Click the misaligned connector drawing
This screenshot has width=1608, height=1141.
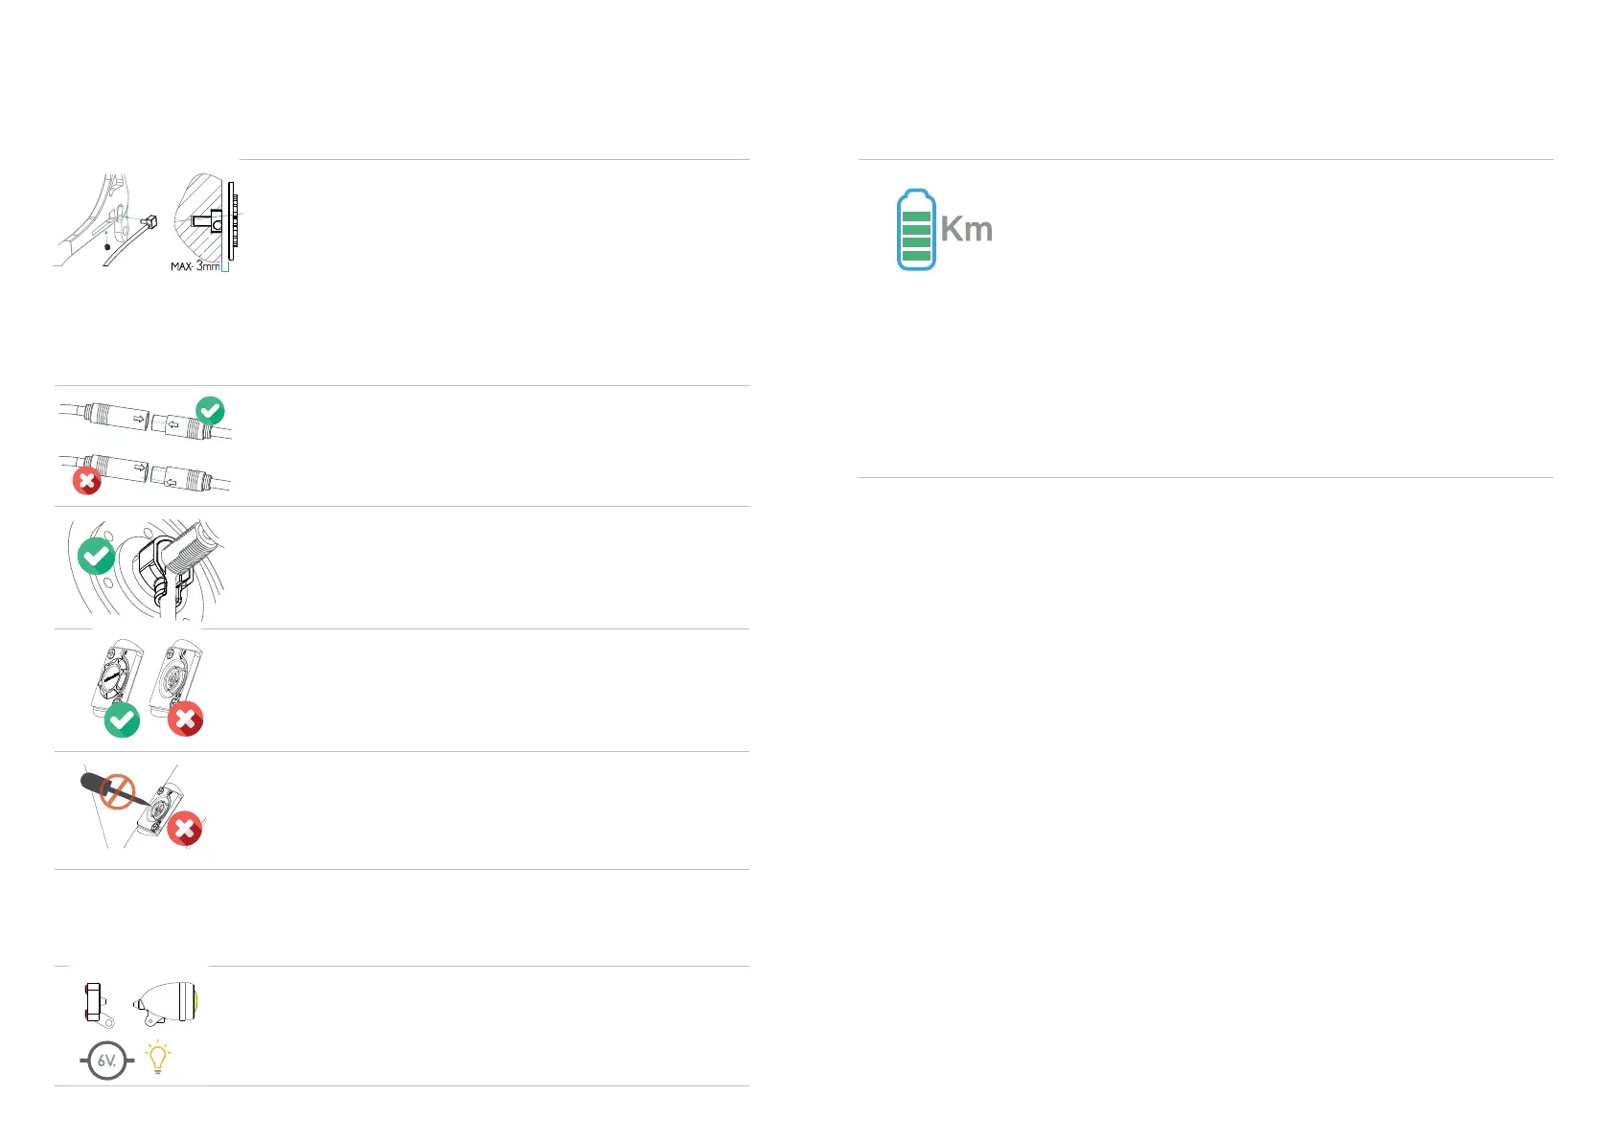click(153, 473)
